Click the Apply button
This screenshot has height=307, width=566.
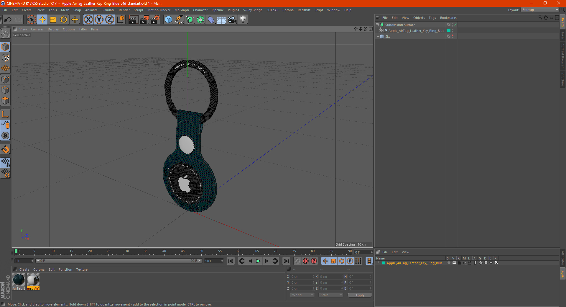360,295
